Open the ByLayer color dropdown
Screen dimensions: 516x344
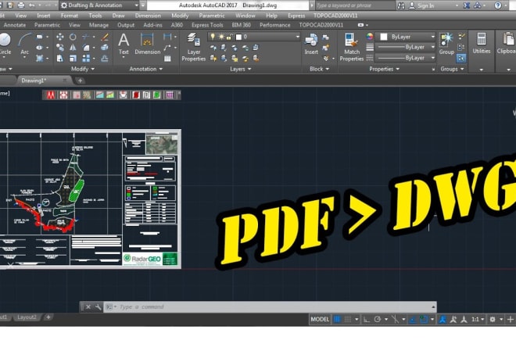[x=407, y=37]
